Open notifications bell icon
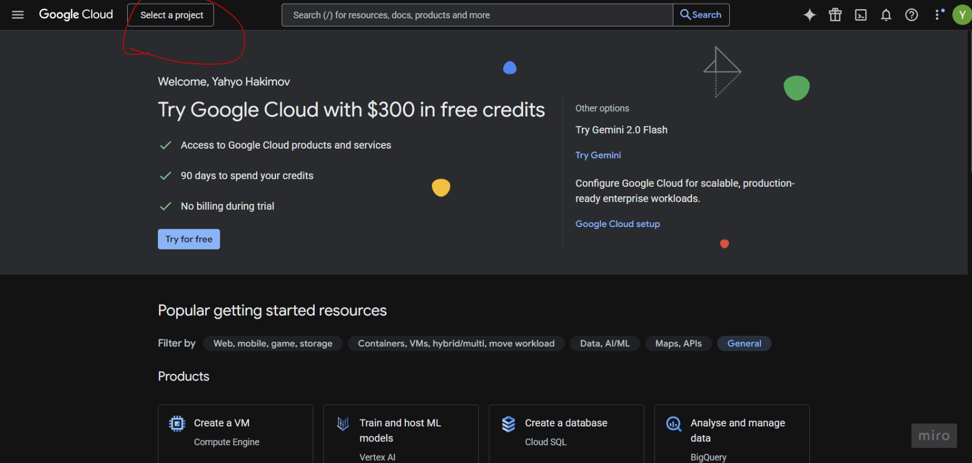The image size is (972, 463). pos(886,15)
